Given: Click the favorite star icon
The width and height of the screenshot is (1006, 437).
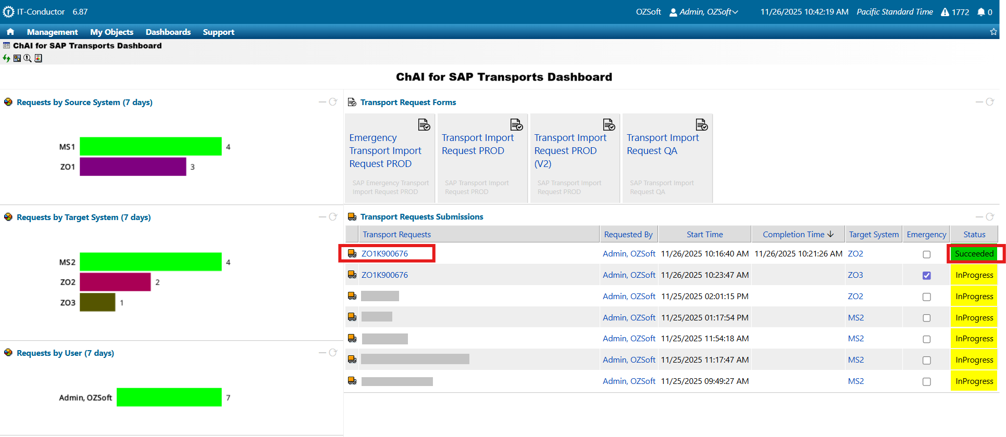Looking at the screenshot, I should [993, 32].
